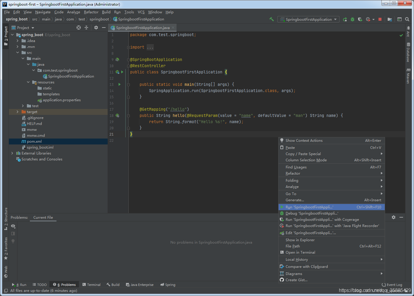Select Open in Terminal menu item
Viewport: 414px width, 296px height.
[331, 252]
